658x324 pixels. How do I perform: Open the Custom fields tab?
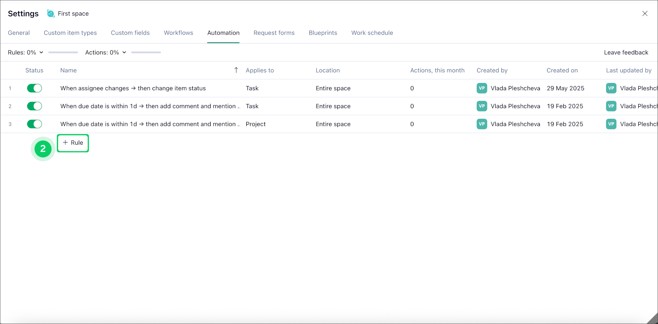[x=130, y=33]
